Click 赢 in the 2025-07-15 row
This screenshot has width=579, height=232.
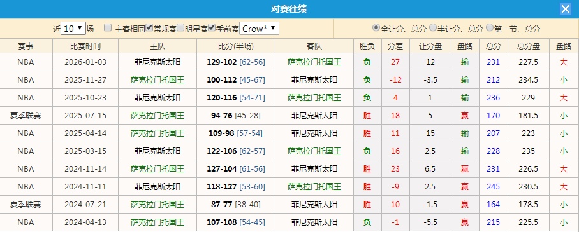tap(465, 116)
